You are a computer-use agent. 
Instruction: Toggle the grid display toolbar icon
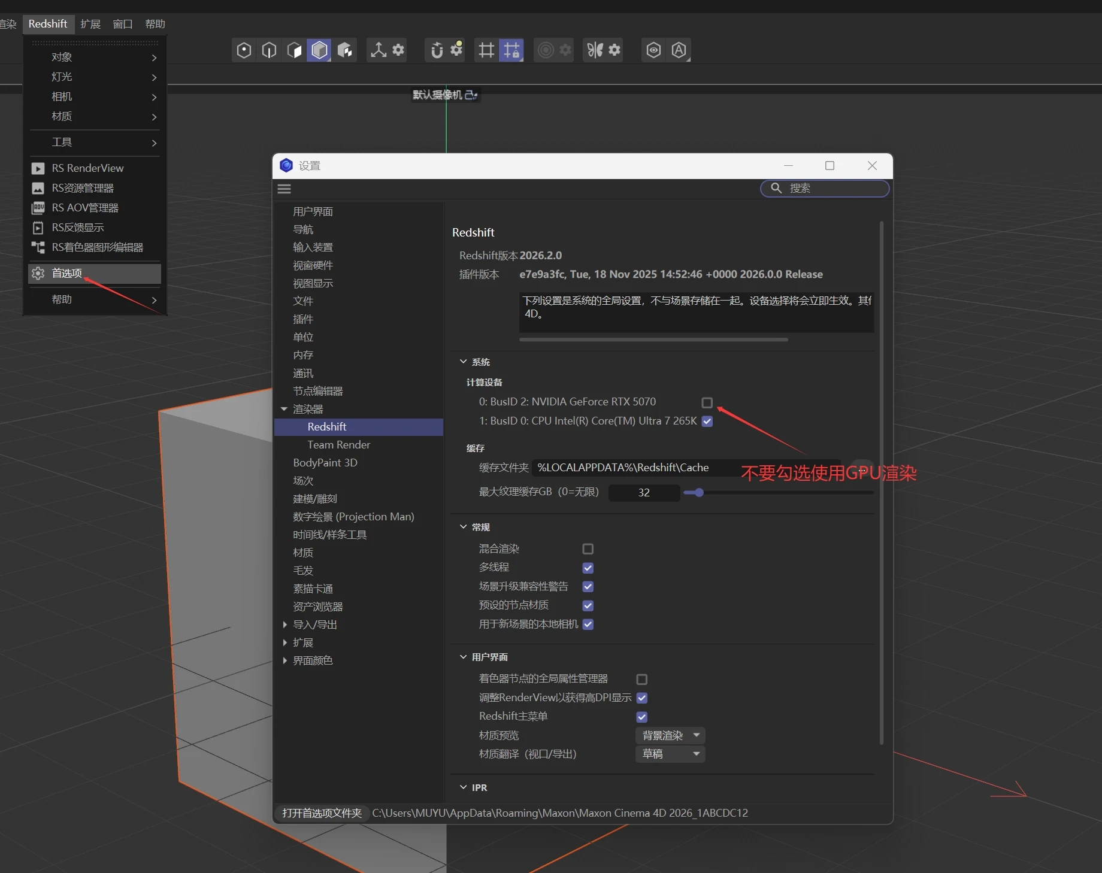(486, 50)
